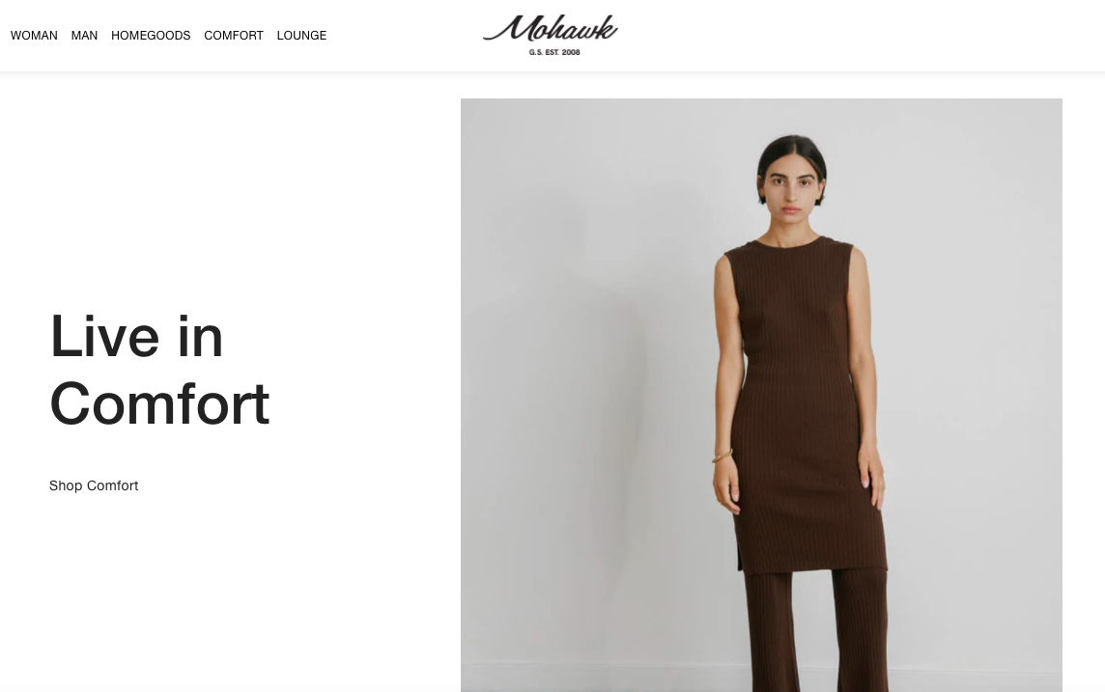Click the side slit at dress hem

(x=740, y=558)
